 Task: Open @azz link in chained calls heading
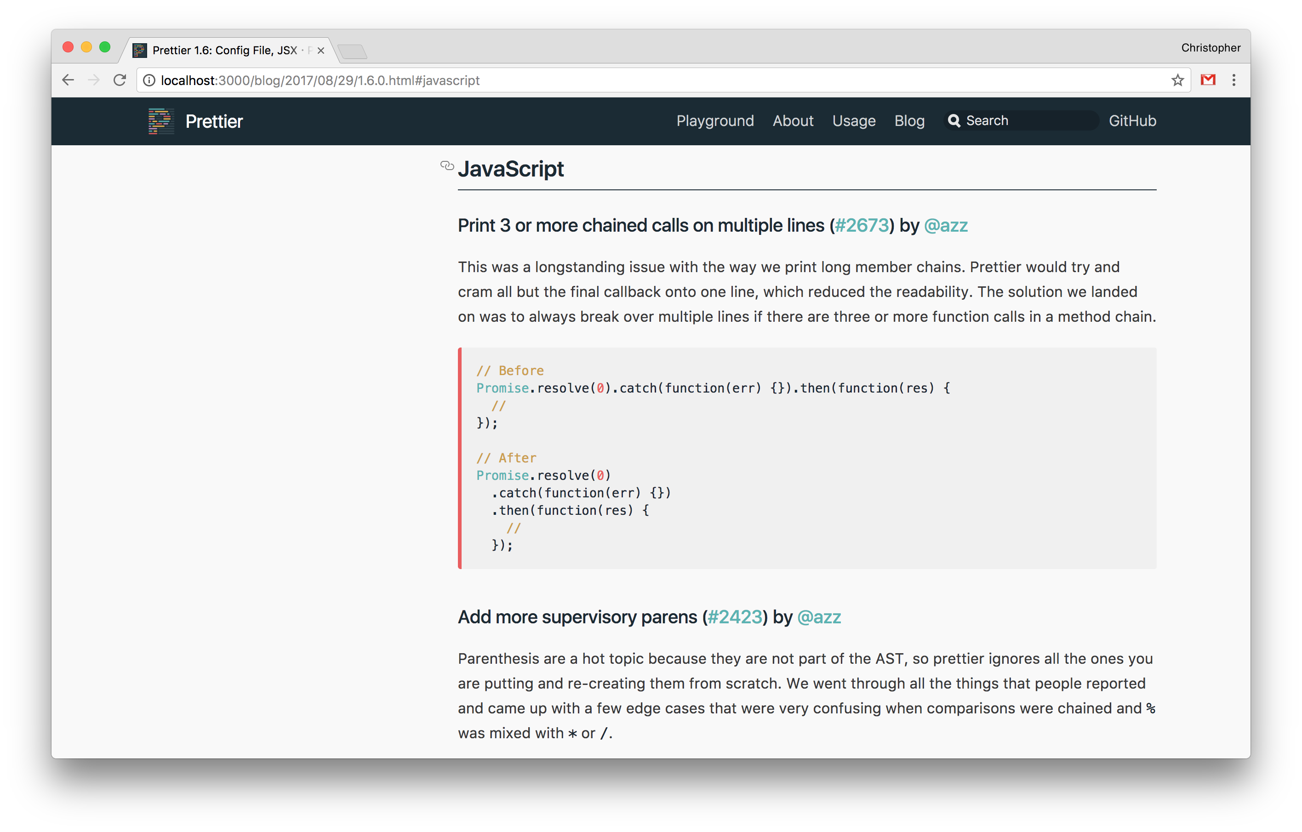pyautogui.click(x=946, y=225)
